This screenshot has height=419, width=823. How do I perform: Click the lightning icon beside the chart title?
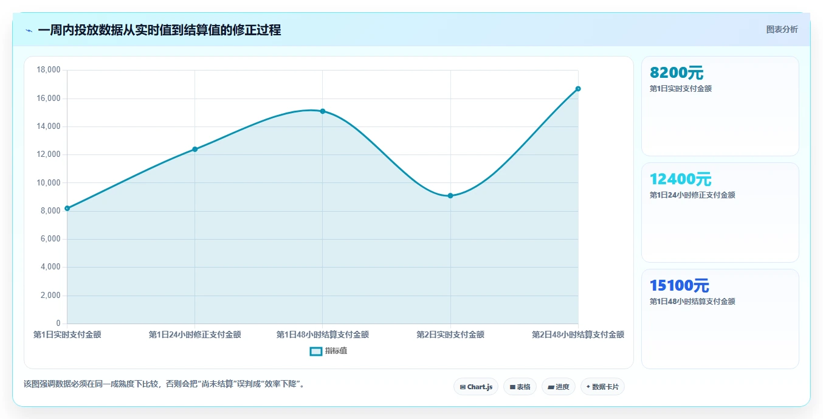29,30
